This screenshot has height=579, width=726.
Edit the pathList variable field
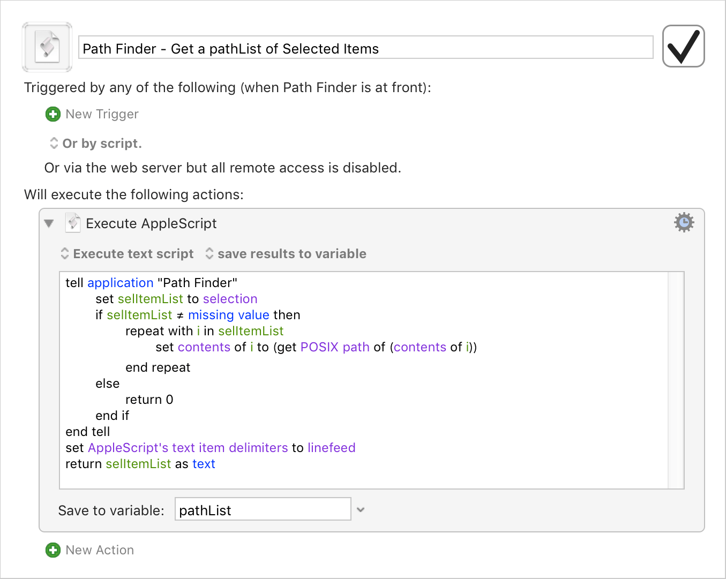tap(263, 509)
